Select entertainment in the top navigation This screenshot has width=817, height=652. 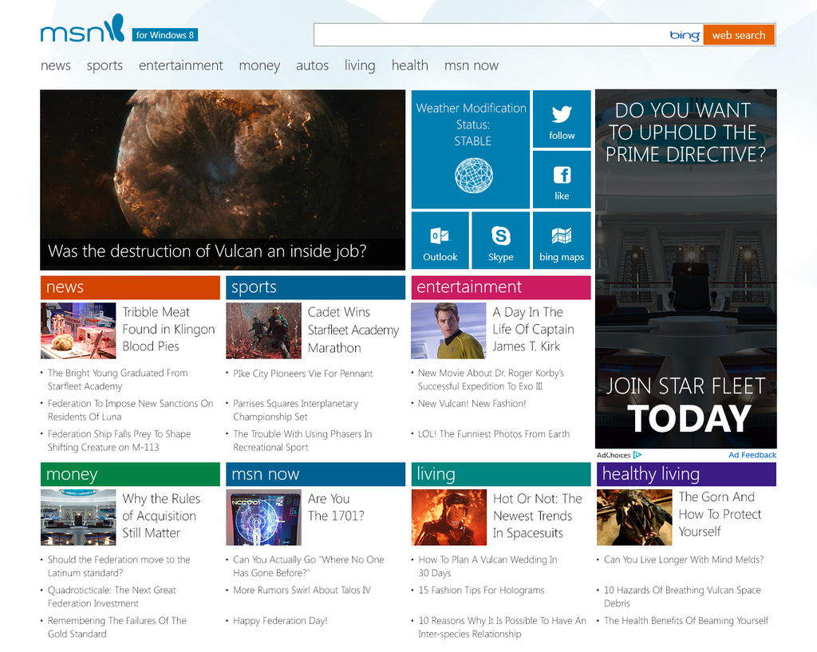pyautogui.click(x=181, y=65)
